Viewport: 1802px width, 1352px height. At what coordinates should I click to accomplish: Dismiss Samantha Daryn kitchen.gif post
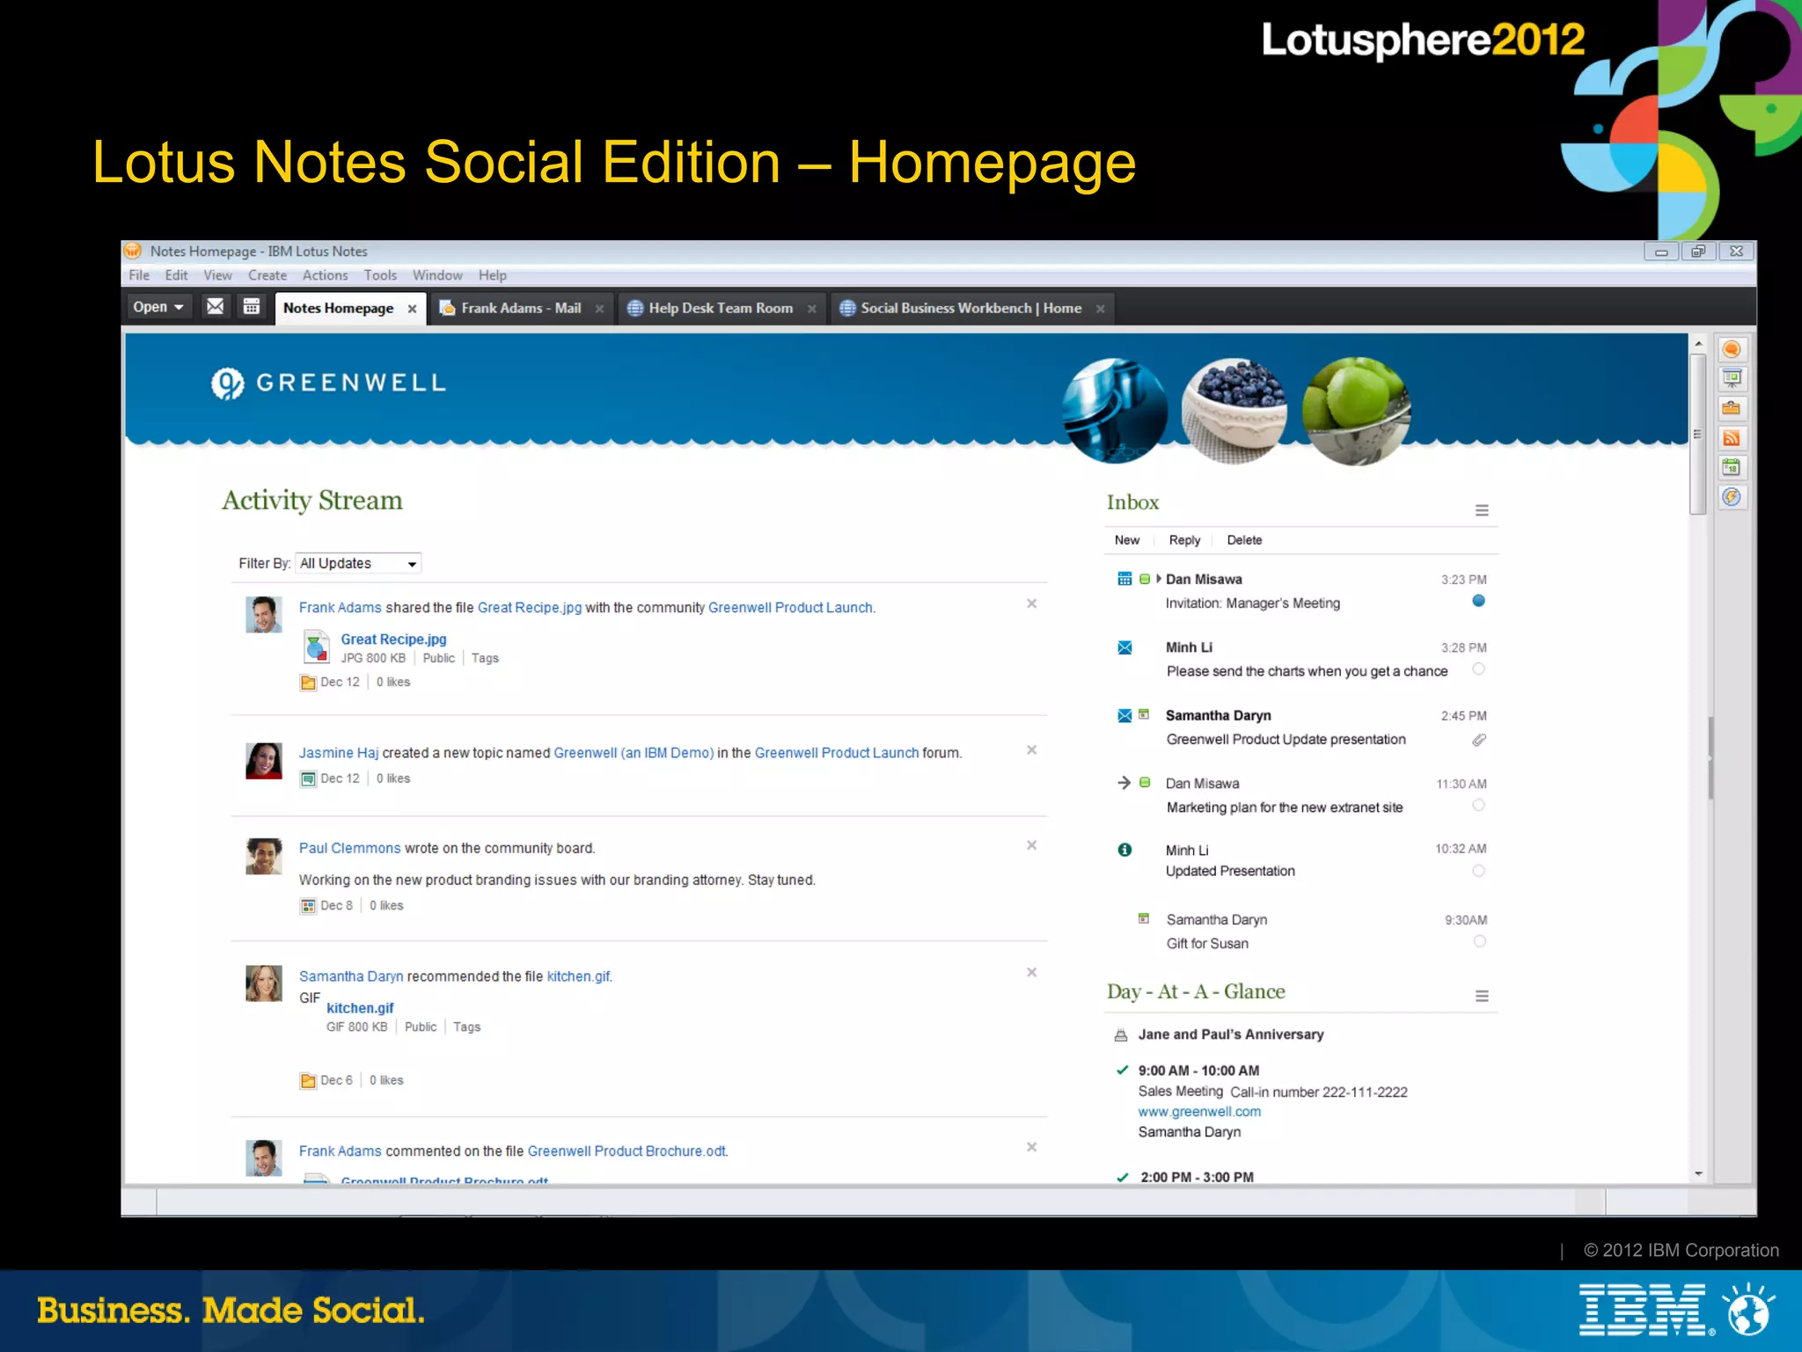(1031, 973)
